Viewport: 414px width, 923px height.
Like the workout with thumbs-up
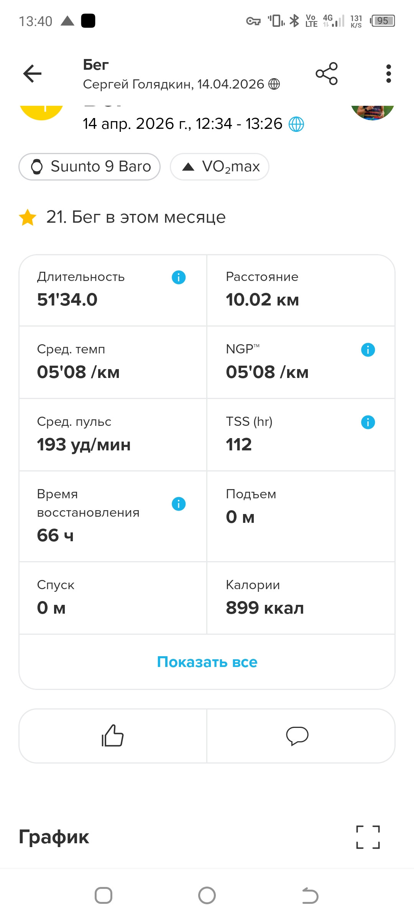point(113,736)
